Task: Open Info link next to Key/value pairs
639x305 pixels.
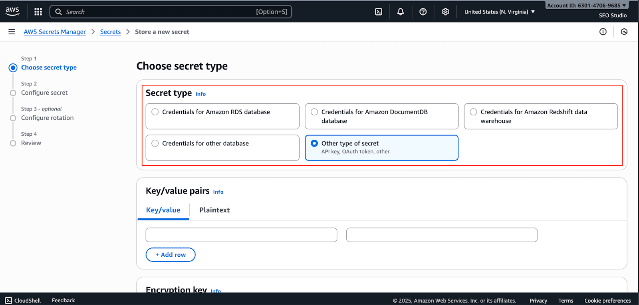Action: [218, 192]
